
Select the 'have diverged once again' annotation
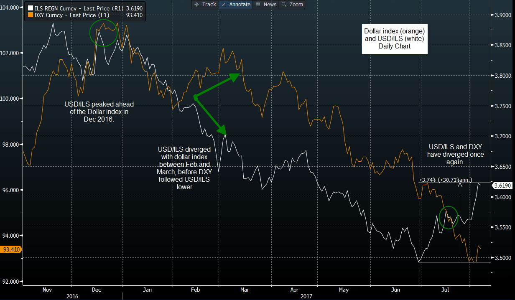(x=455, y=154)
